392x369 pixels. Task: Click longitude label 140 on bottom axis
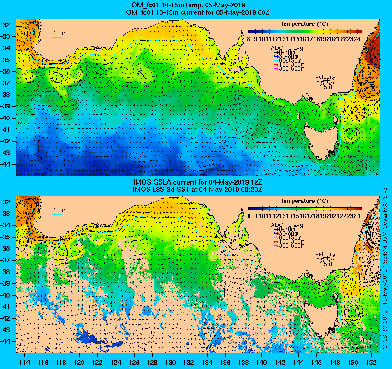click(262, 362)
